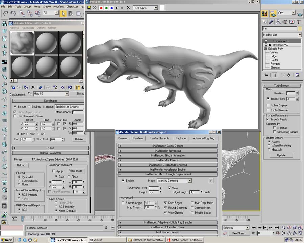Click the Update button in TurboSmooth
The height and width of the screenshot is (243, 304).
281,155
